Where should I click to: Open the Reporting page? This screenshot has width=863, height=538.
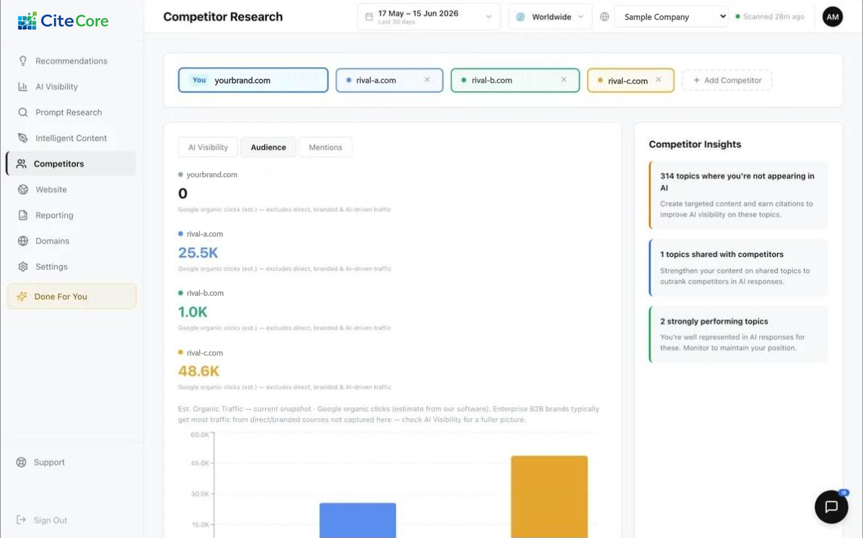[71, 215]
